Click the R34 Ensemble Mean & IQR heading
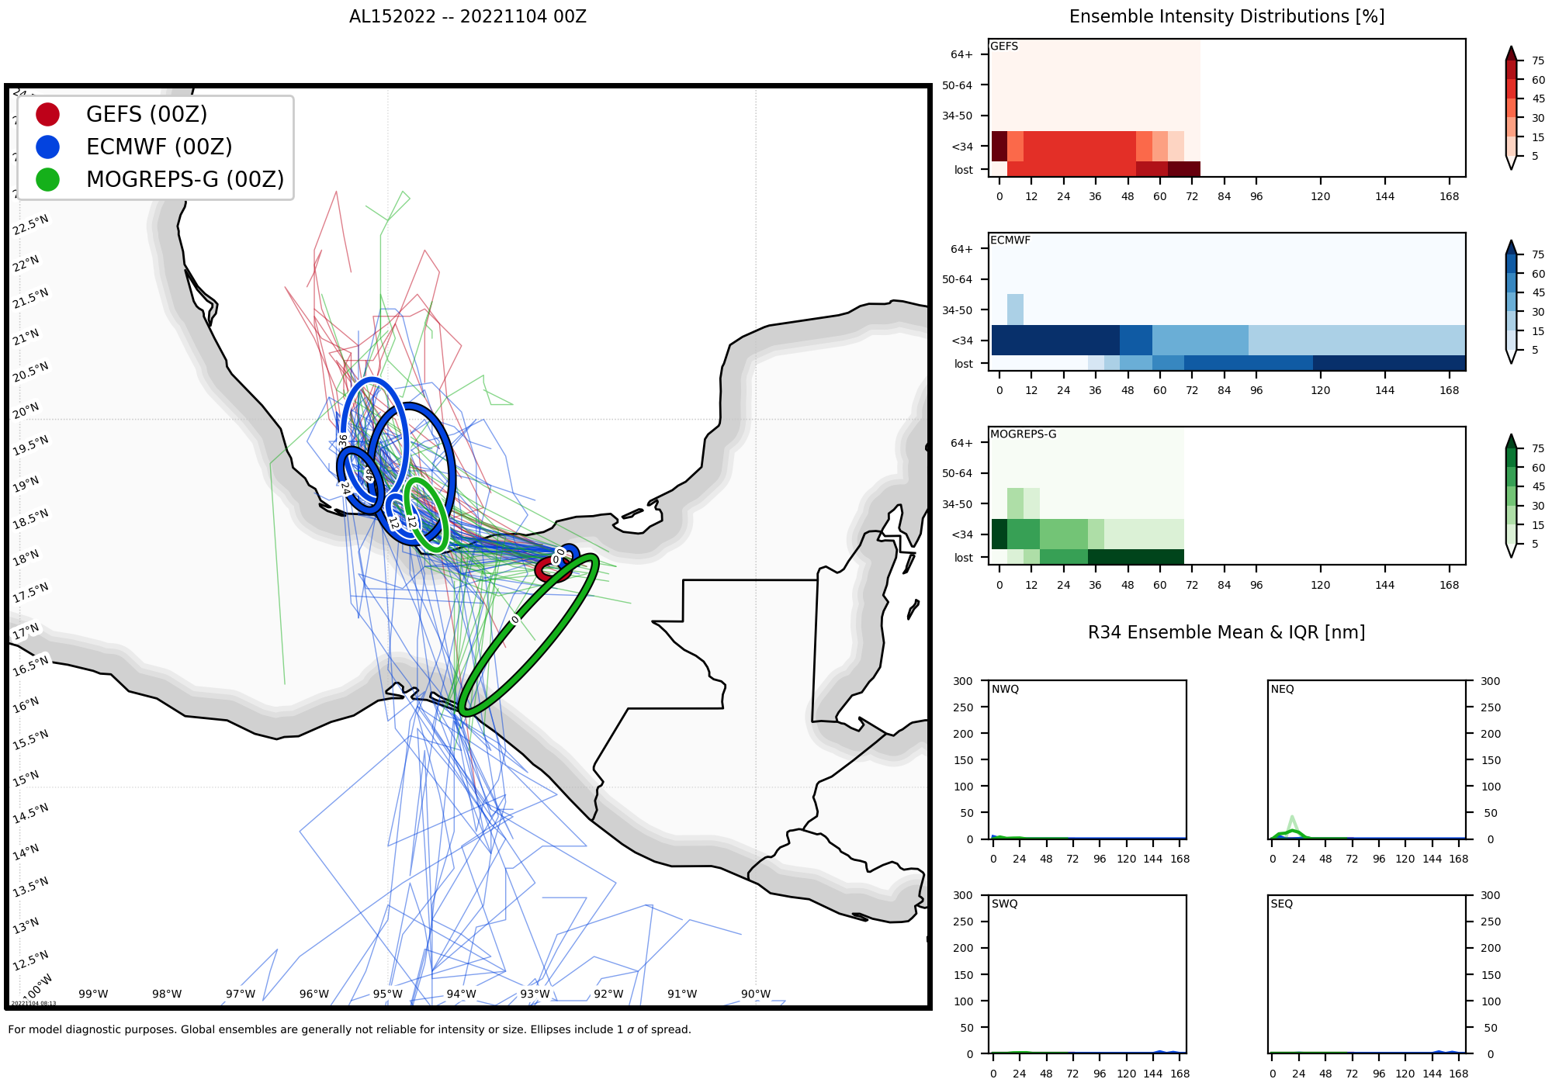The image size is (1552, 1086). [x=1226, y=632]
